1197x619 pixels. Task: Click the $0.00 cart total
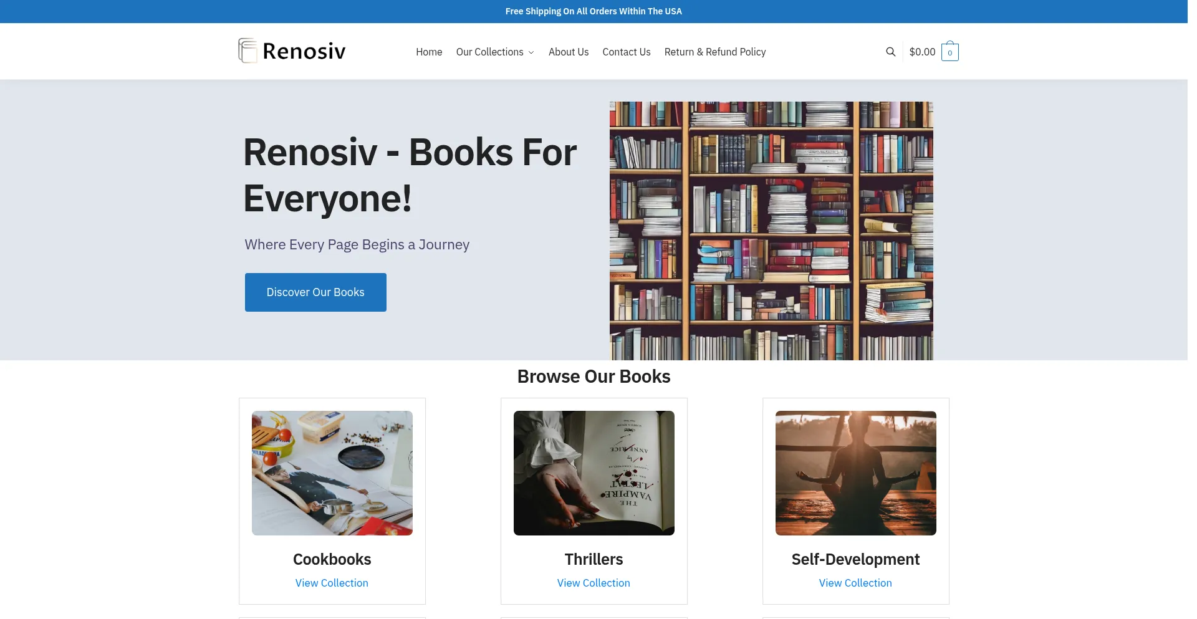click(922, 52)
